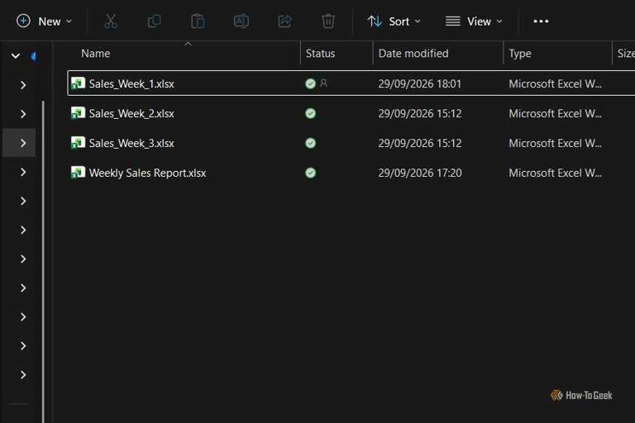The width and height of the screenshot is (635, 423).
Task: Click the Size column header
Action: tap(626, 54)
